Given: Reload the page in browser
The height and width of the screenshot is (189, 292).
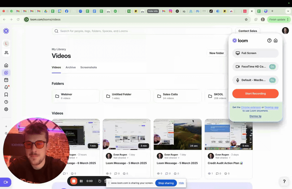Looking at the screenshot, I should [x=18, y=20].
